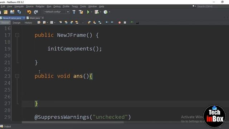
Task: Open the Tools menu
Action: tap(83, 6)
